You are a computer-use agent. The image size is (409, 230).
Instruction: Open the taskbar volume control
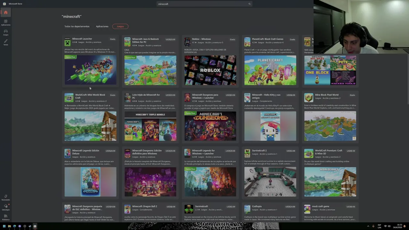point(389,226)
